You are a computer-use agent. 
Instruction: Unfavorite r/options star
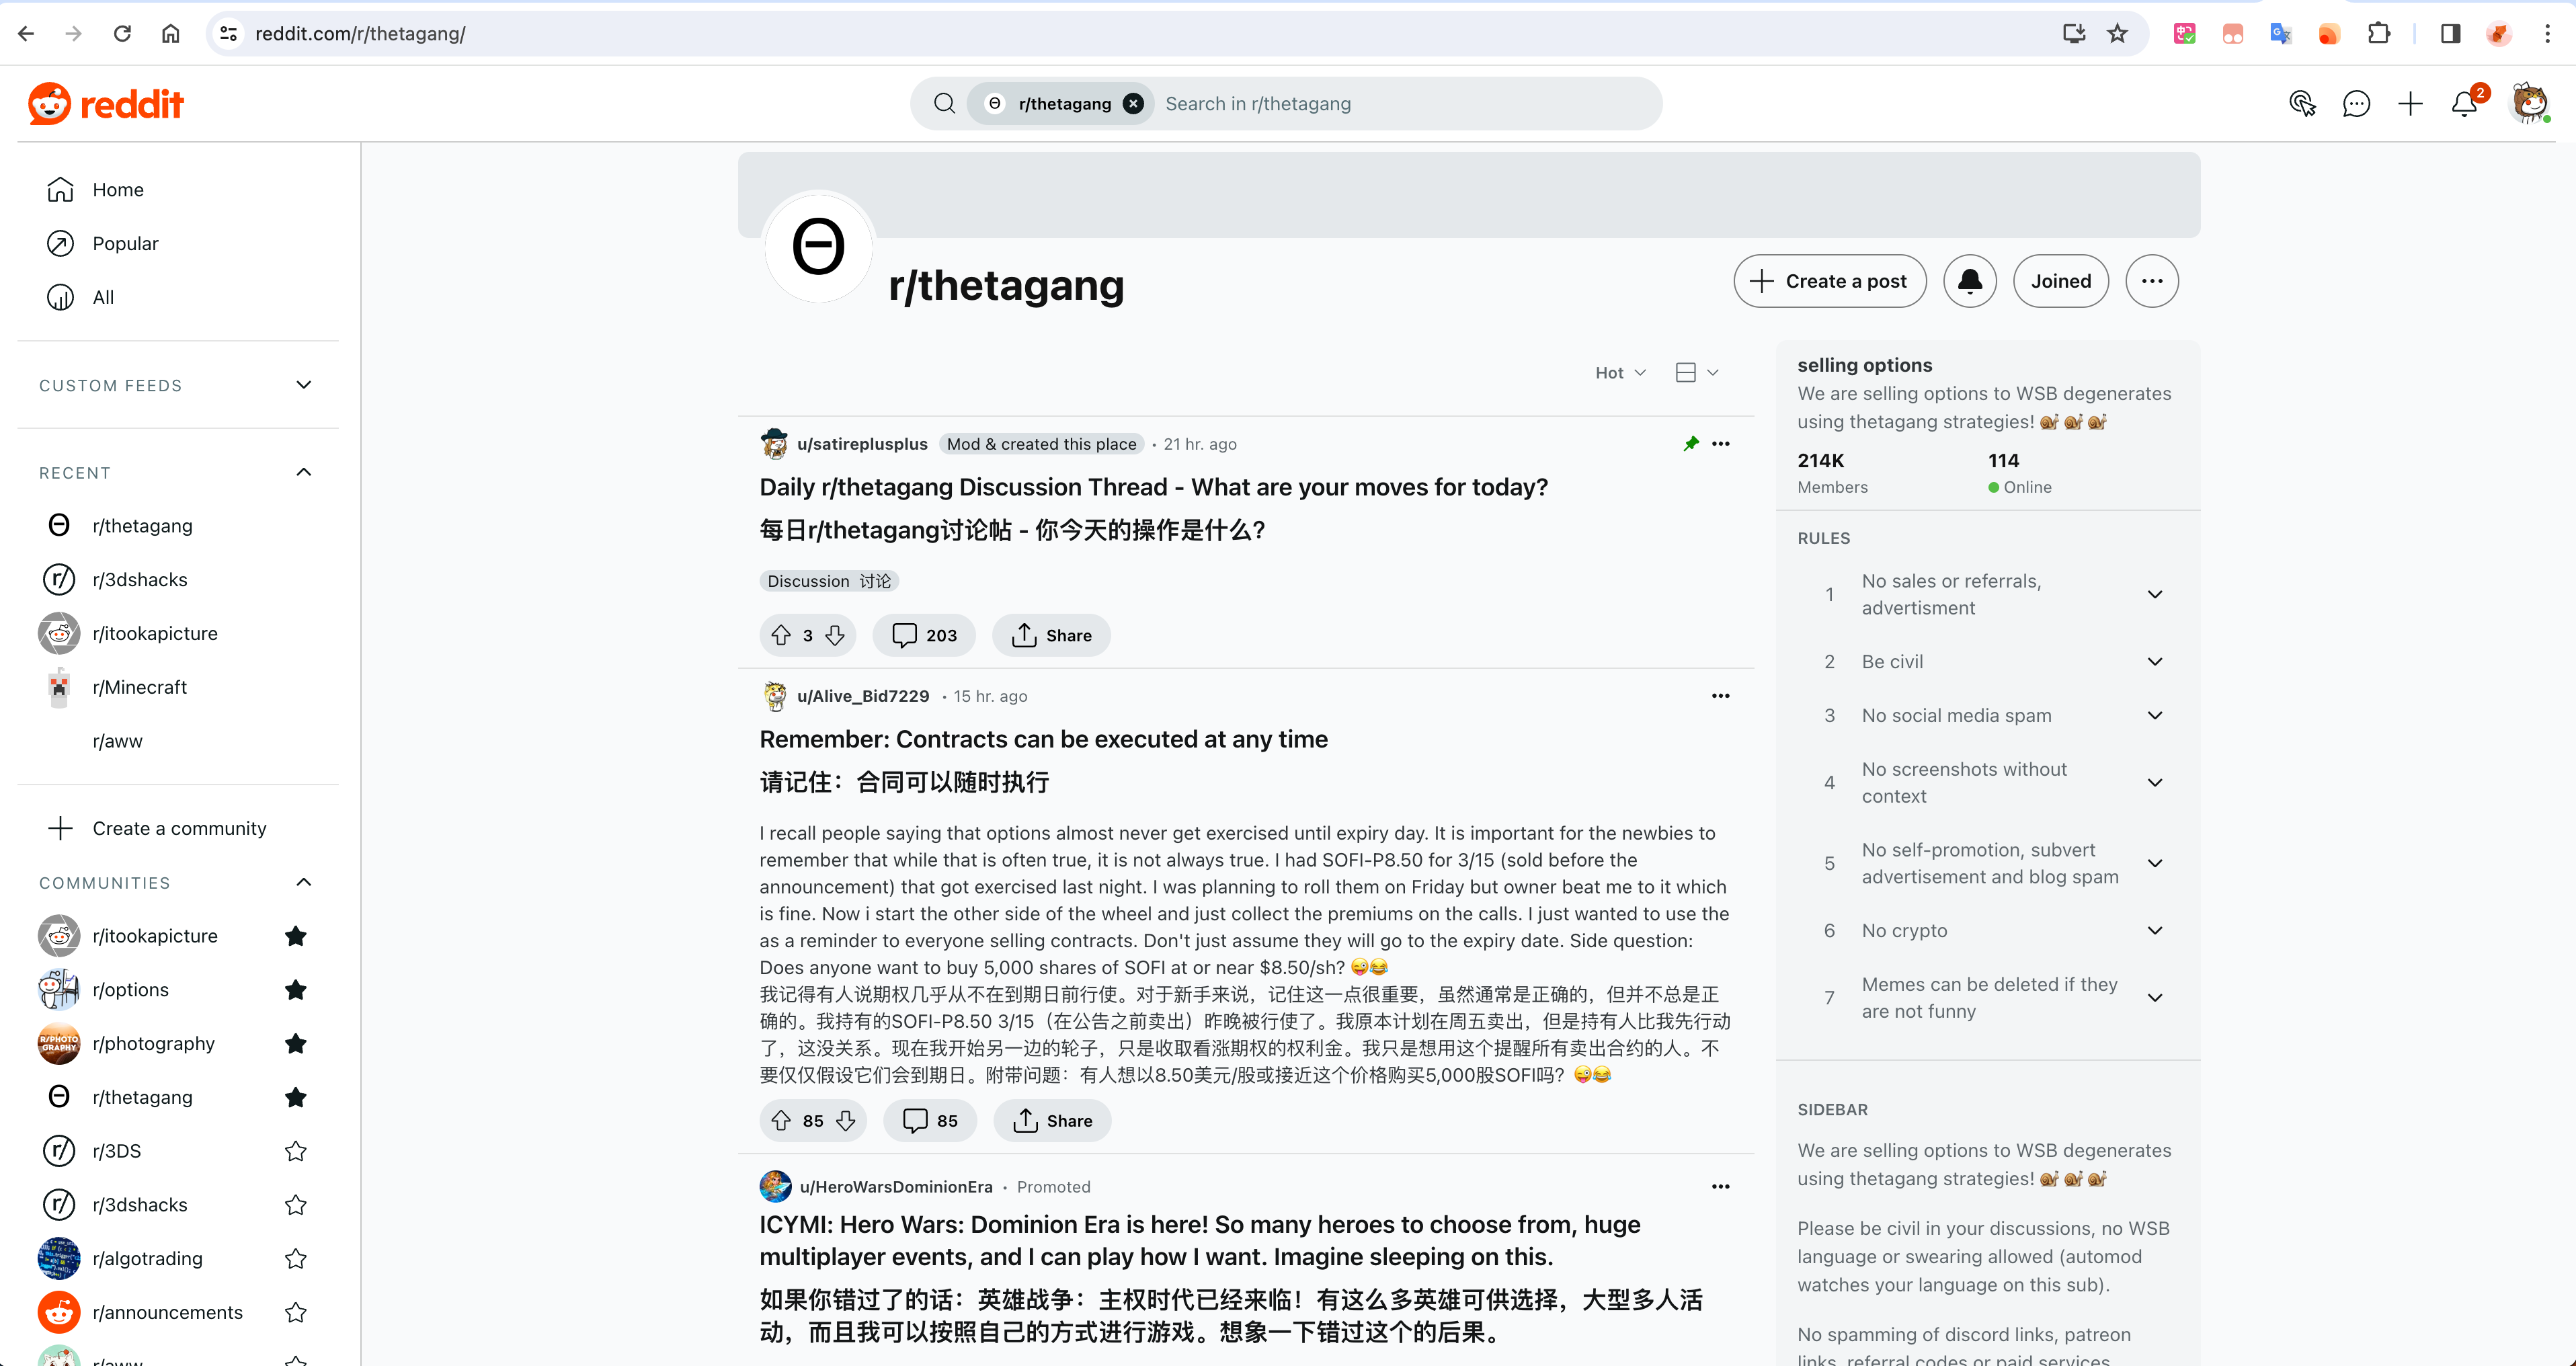tap(295, 990)
